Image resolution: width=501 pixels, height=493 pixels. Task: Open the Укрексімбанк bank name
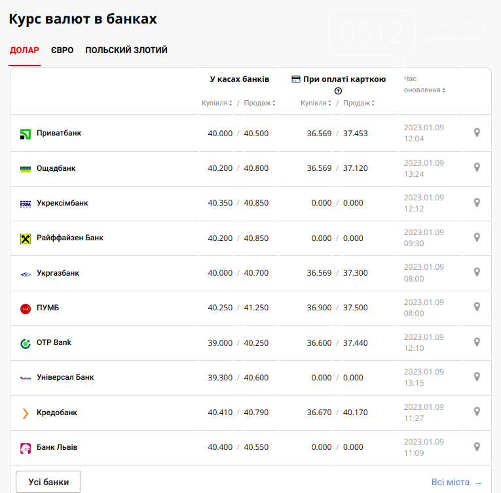(62, 203)
